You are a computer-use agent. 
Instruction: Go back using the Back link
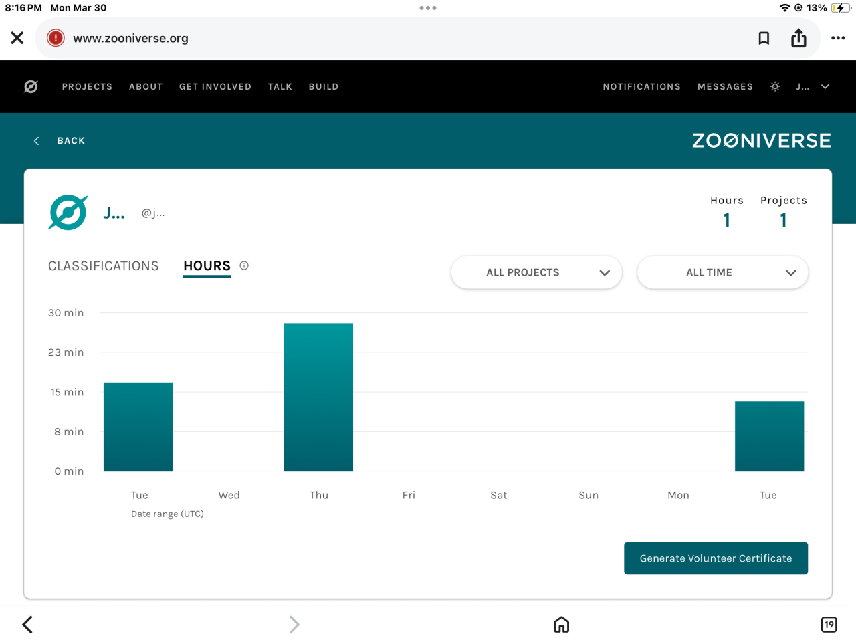[71, 140]
